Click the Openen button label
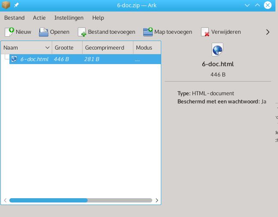 pos(59,32)
